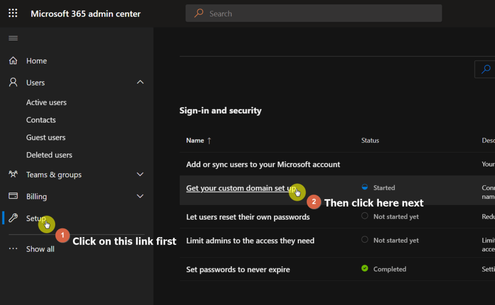Click the Teams & groups people icon
Screen dimensions: 495x305
tap(13, 174)
